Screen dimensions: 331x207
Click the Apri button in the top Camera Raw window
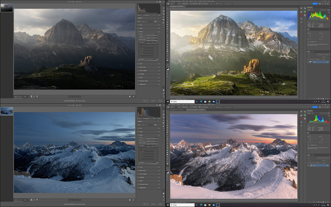(x=144, y=101)
